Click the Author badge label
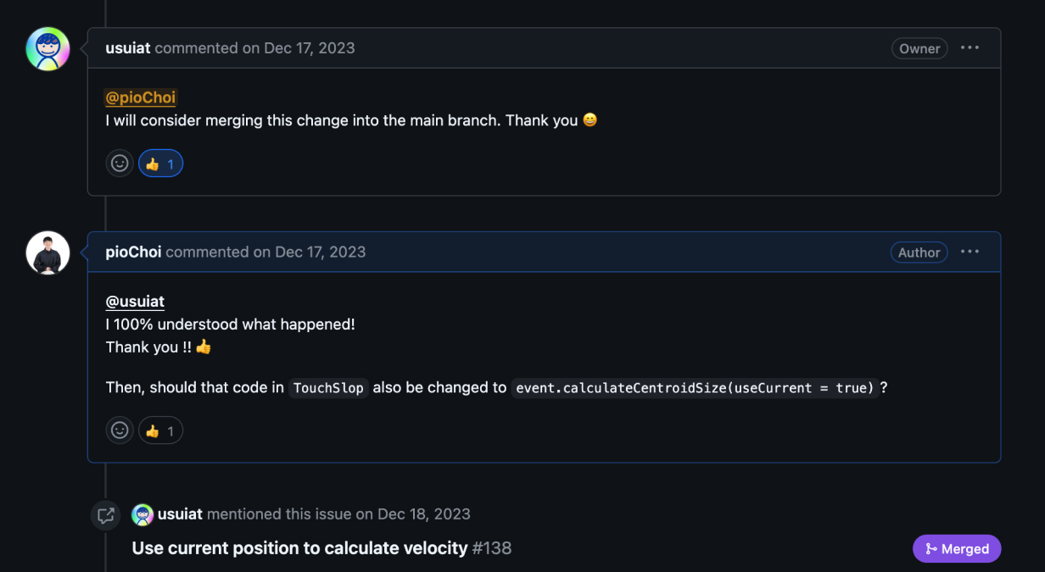This screenshot has height=572, width=1045. tap(919, 253)
